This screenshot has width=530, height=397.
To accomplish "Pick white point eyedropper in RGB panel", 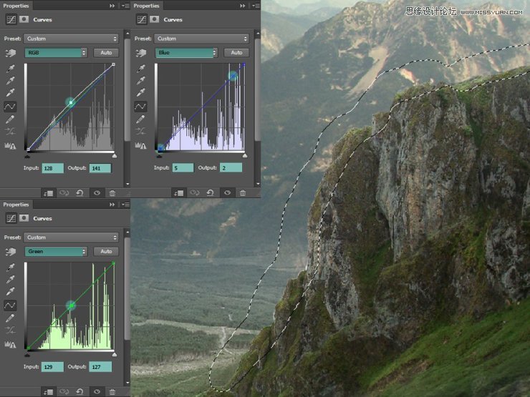I will [x=11, y=92].
